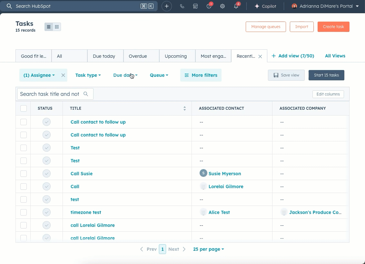The width and height of the screenshot is (365, 264).
Task: Sort tasks using the Title column arrows
Action: point(184,108)
